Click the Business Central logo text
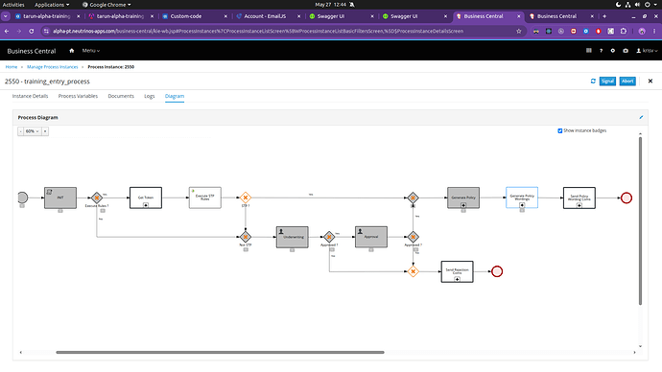 tap(32, 51)
